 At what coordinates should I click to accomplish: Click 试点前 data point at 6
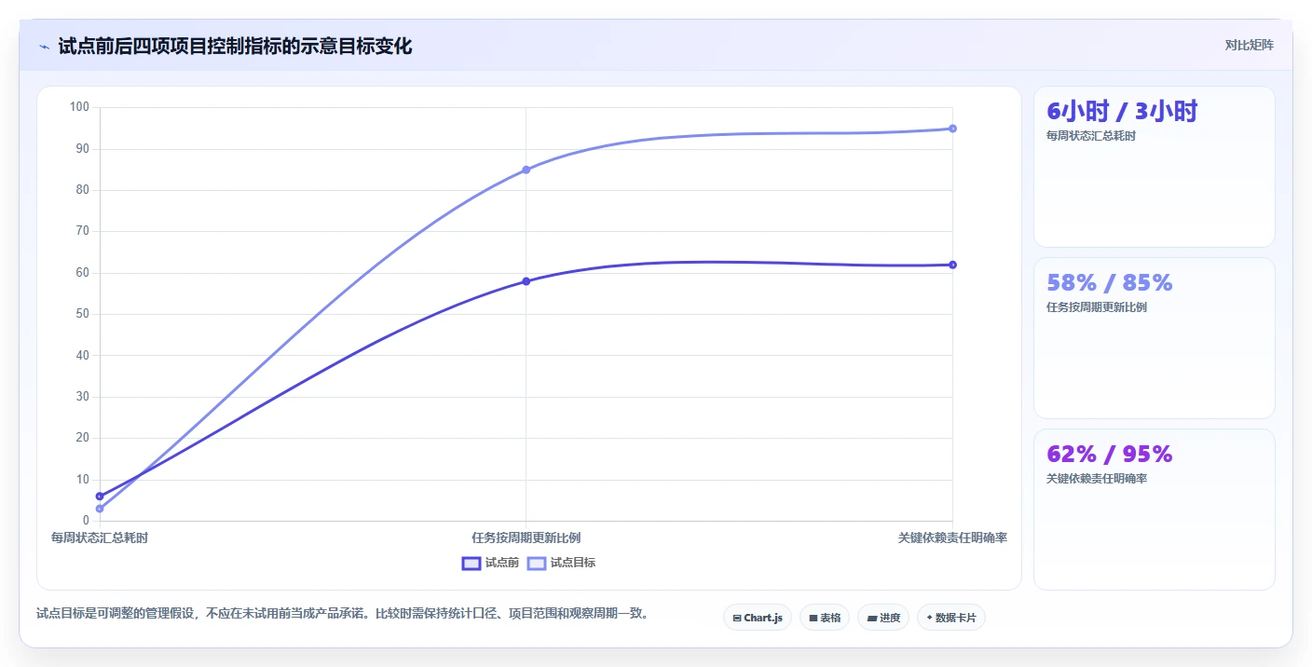[100, 497]
